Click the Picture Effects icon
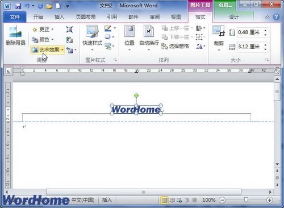 click(108, 37)
